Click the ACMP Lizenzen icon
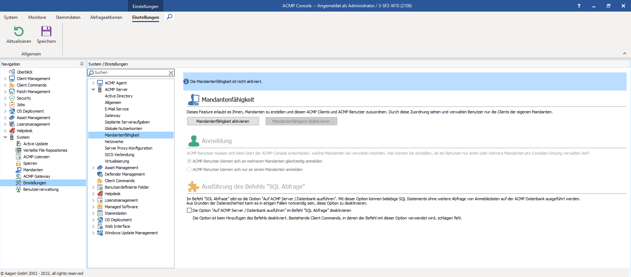 click(x=18, y=157)
